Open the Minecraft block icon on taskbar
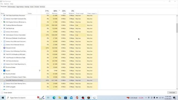 89,97
